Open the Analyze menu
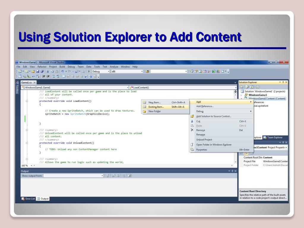 [114, 66]
